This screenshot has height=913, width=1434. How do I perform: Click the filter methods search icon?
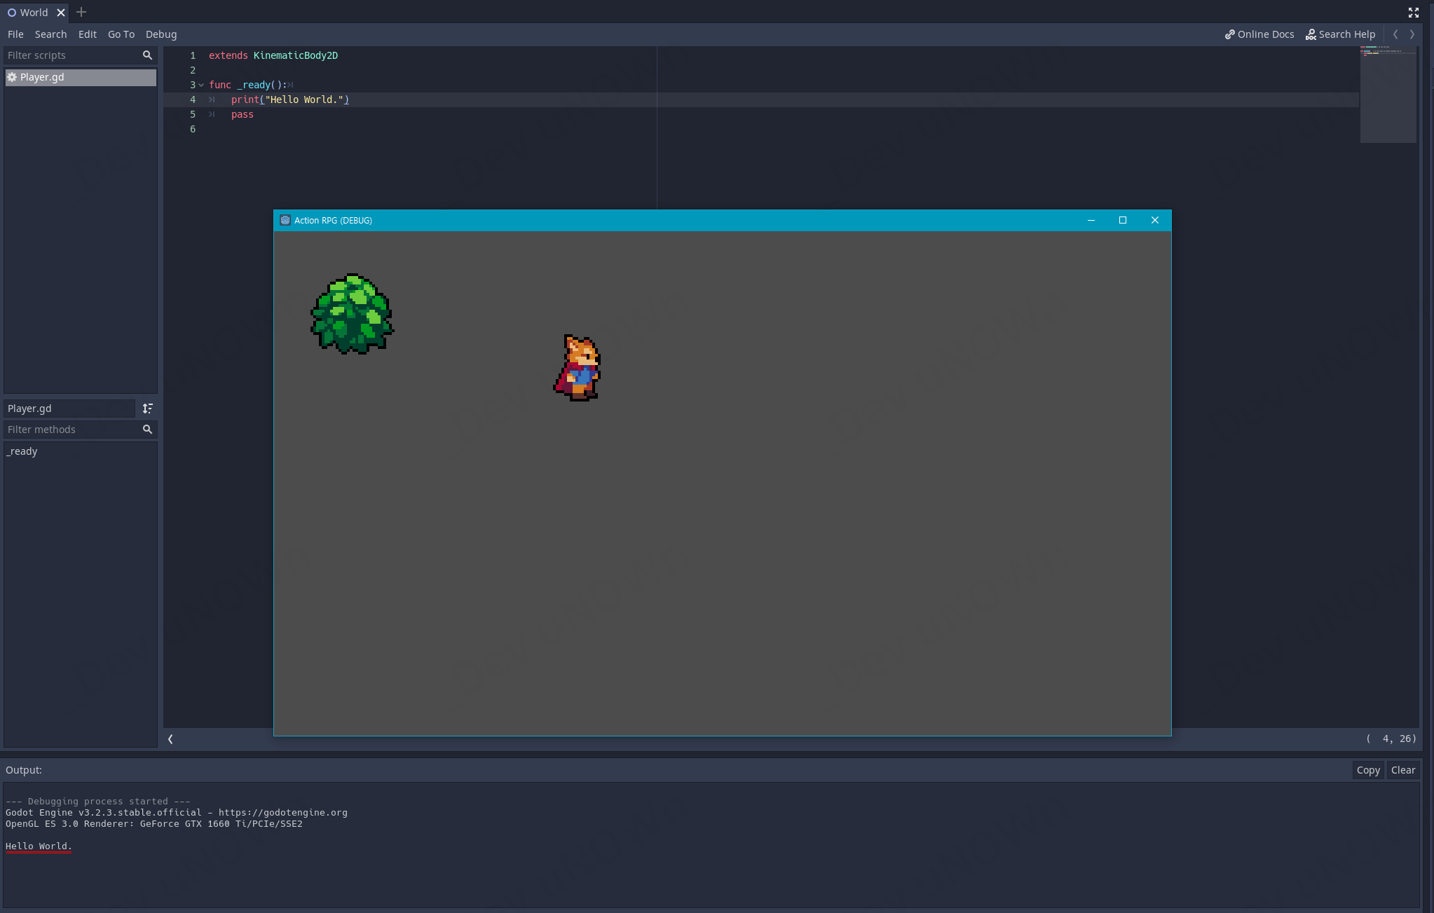[147, 430]
